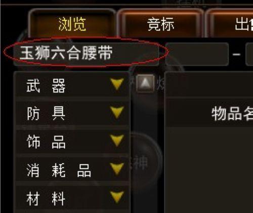Click the empty item results list area
The width and height of the screenshot is (253, 213).
(x=209, y=169)
